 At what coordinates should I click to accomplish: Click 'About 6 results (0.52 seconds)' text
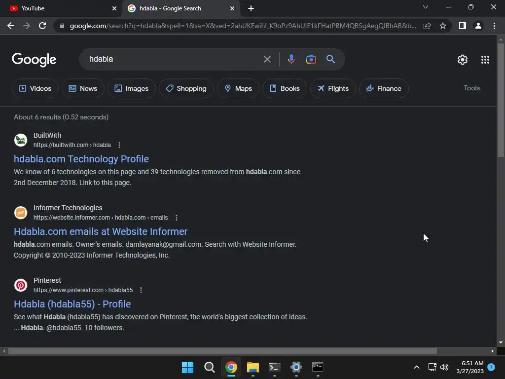[61, 117]
